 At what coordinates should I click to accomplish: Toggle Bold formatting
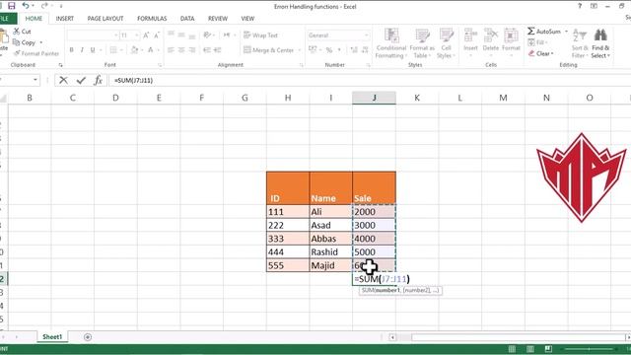[x=71, y=50]
